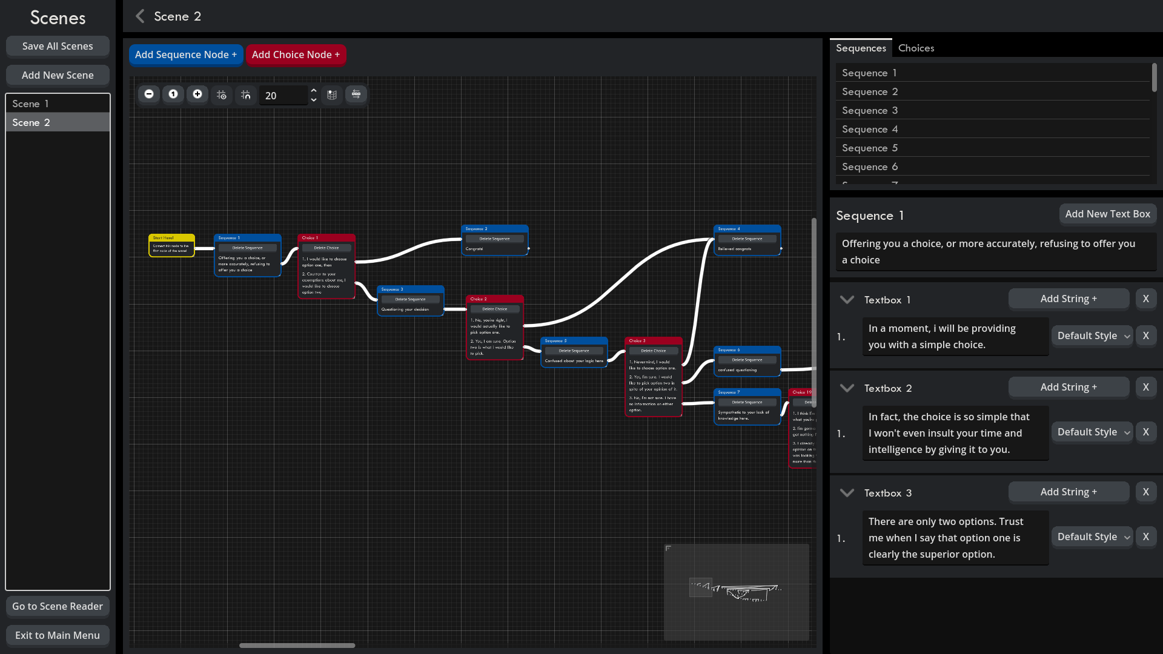Open Go to Scene Reader
This screenshot has height=654, width=1163.
(x=58, y=606)
